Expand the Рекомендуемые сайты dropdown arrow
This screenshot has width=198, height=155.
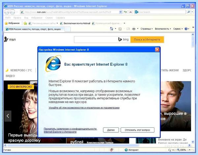(x=57, y=23)
